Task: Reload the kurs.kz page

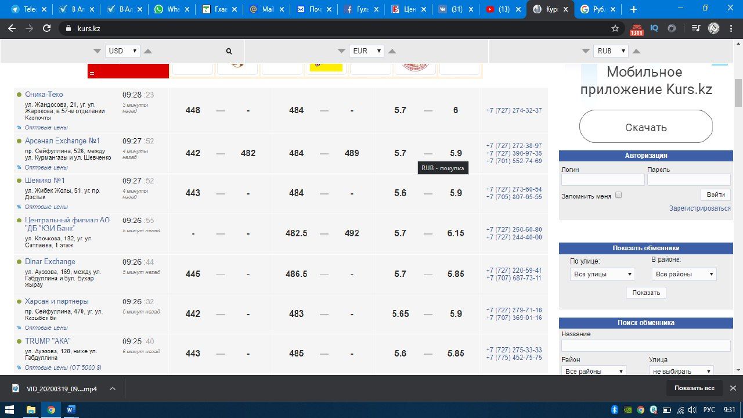Action: (47, 28)
